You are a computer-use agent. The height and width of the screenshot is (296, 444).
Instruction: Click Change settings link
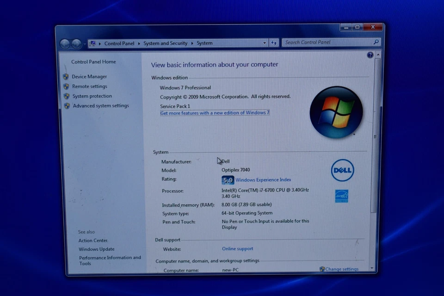point(342,269)
